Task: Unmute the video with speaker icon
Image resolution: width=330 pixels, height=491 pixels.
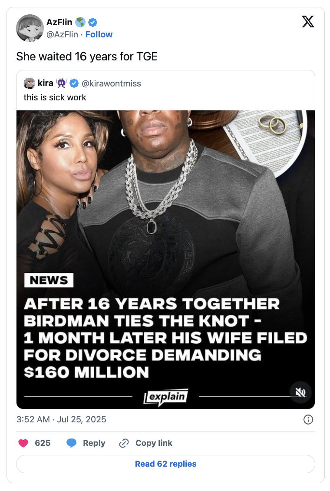Action: coord(300,392)
